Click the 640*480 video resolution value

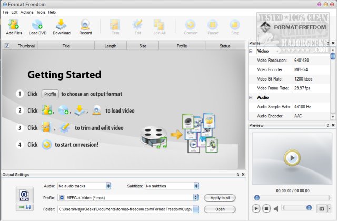point(302,61)
